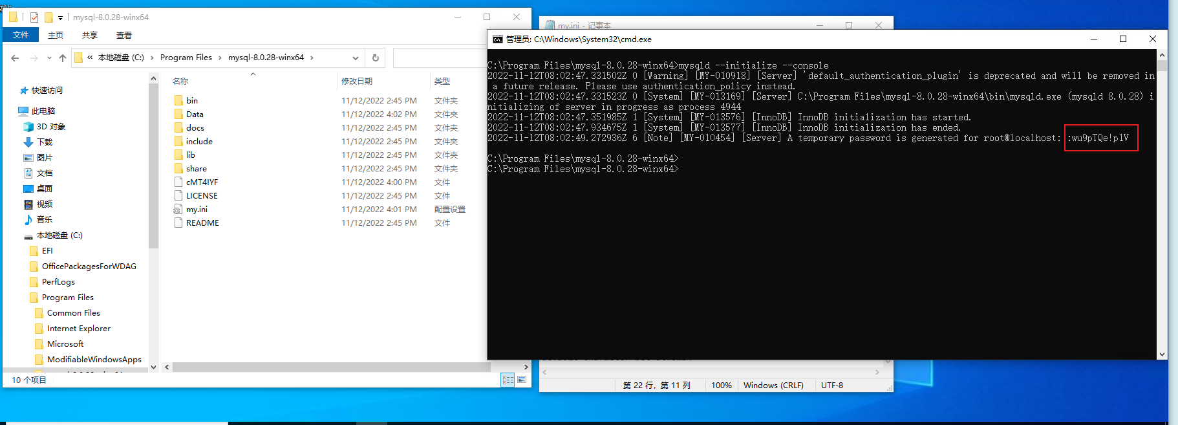Click the properties checkmark icon in quick access toolbar

pos(34,17)
